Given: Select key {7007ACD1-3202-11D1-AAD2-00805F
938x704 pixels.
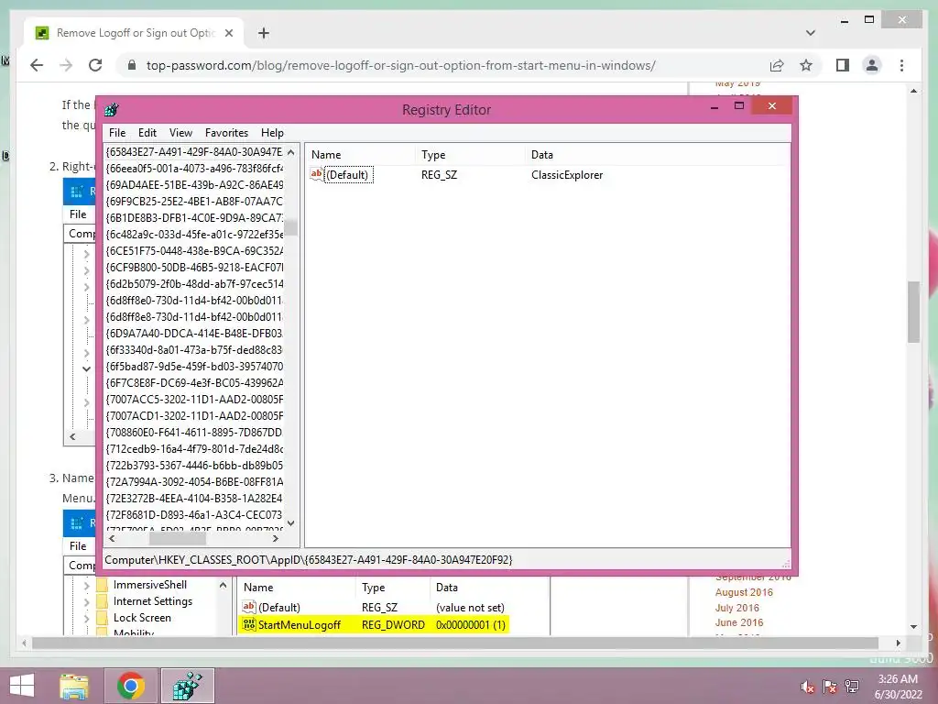Looking at the screenshot, I should pyautogui.click(x=194, y=415).
